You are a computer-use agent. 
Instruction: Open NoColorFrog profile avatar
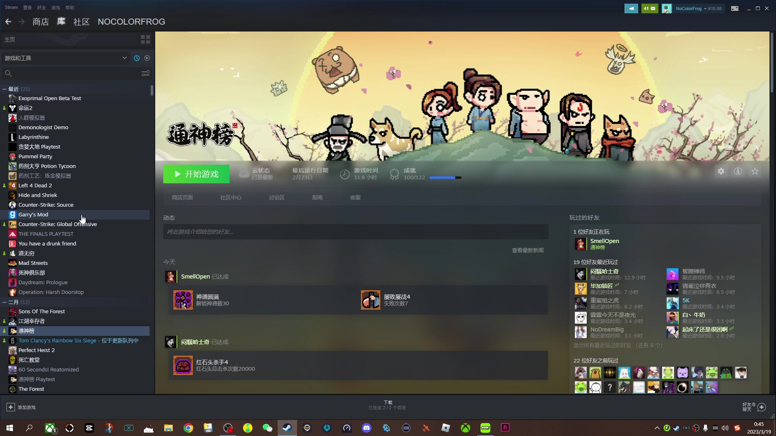(x=667, y=8)
